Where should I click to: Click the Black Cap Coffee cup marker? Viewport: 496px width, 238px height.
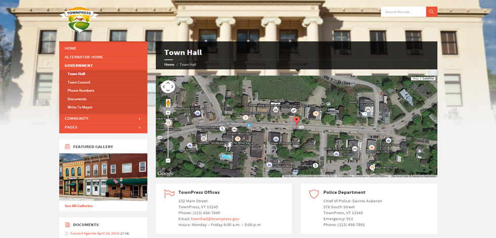tap(372, 147)
